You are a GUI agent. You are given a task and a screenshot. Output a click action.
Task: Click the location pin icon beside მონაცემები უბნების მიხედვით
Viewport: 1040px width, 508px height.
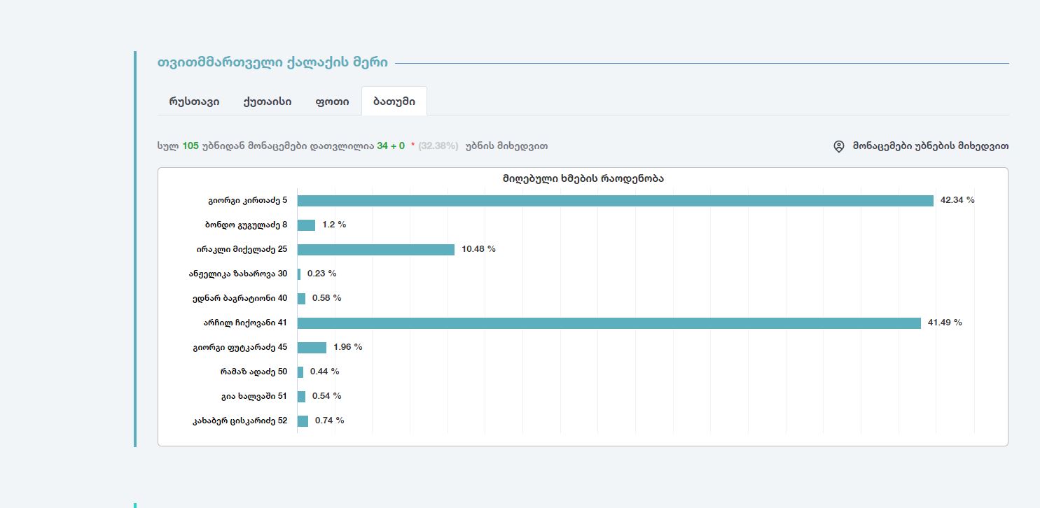839,146
